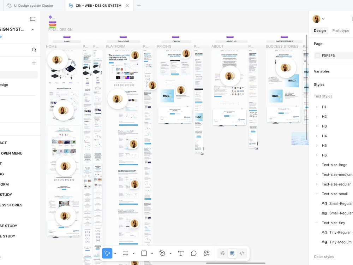
Task: Expand the H5 text style group
Action: [x=317, y=146]
